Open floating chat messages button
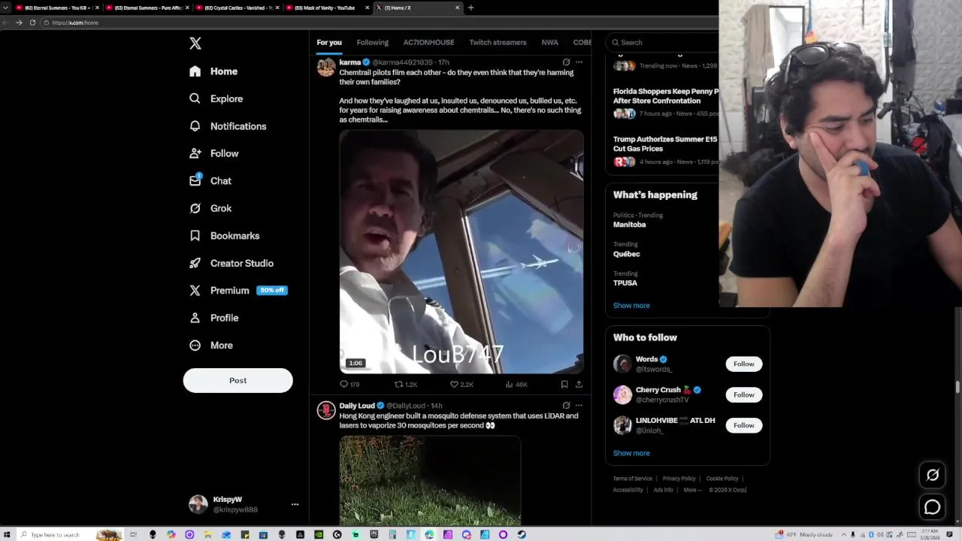The height and width of the screenshot is (541, 962). pyautogui.click(x=933, y=507)
